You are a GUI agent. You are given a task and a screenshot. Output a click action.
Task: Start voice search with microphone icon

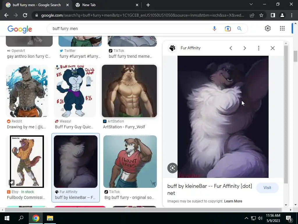click(x=214, y=29)
